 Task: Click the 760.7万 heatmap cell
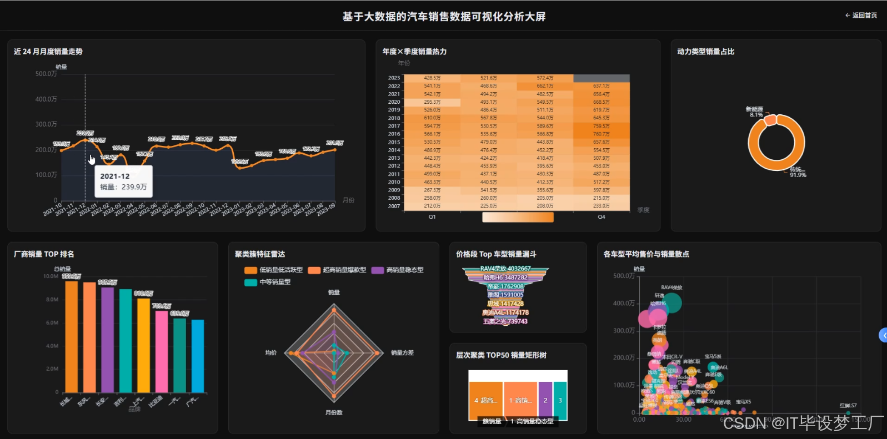(x=602, y=134)
